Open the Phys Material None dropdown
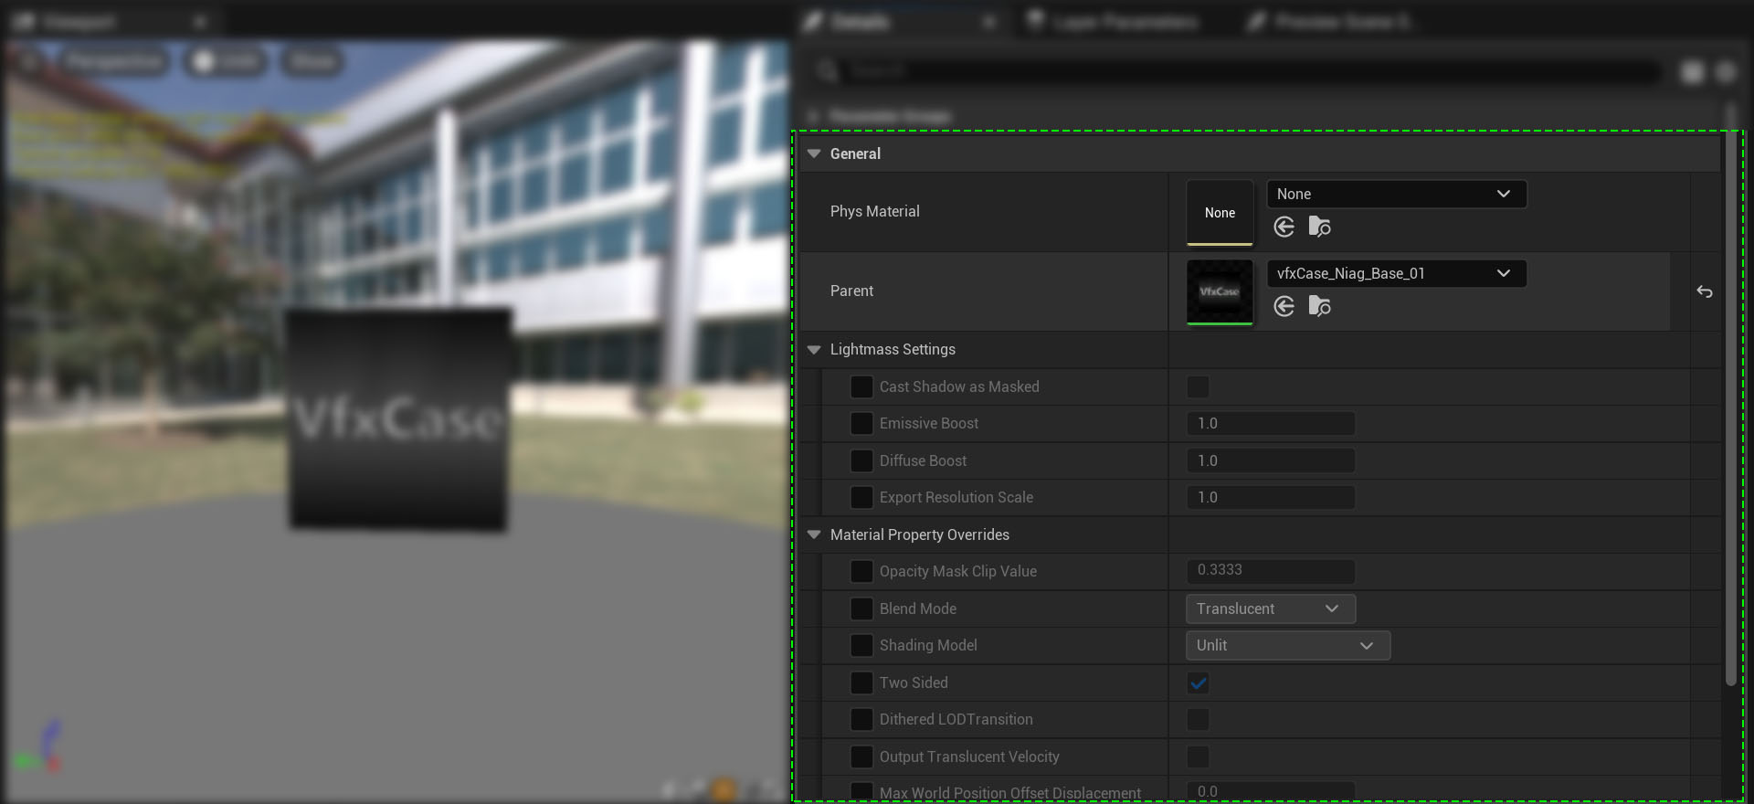 [1396, 194]
